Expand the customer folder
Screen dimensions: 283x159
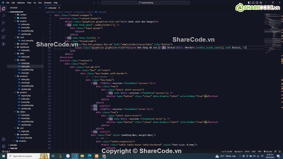coord(15,44)
